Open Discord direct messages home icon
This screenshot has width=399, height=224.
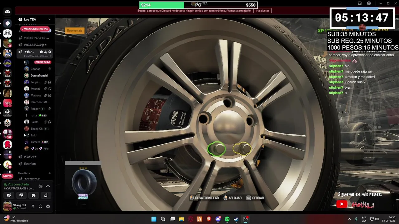point(7,12)
